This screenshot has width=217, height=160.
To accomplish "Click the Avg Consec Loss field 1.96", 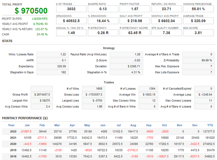I will click(x=93, y=106).
